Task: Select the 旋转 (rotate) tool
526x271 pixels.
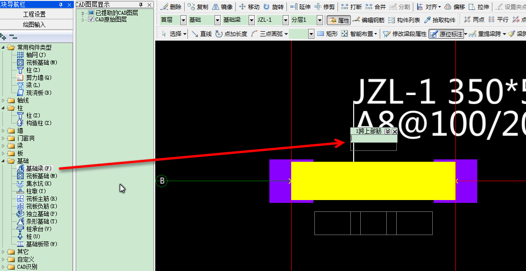Action: tap(273, 7)
